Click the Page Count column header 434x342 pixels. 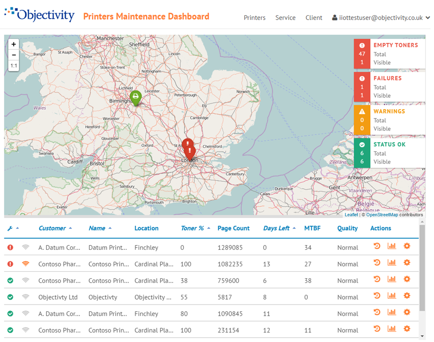(x=233, y=228)
